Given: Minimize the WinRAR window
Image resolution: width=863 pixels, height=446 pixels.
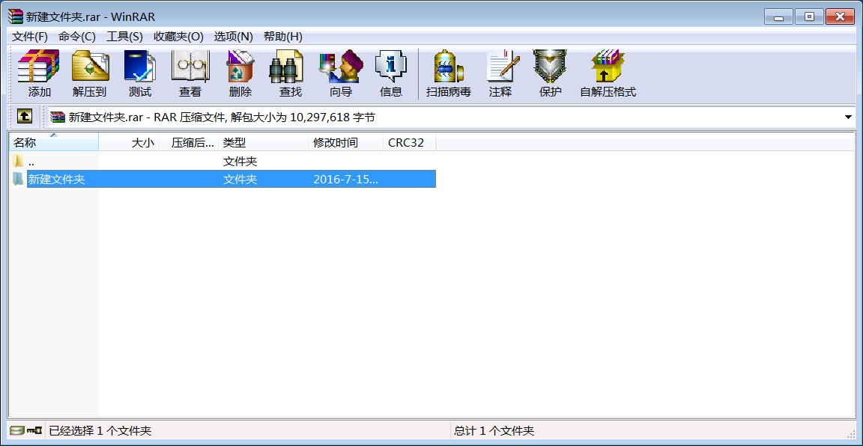Looking at the screenshot, I should click(x=779, y=17).
